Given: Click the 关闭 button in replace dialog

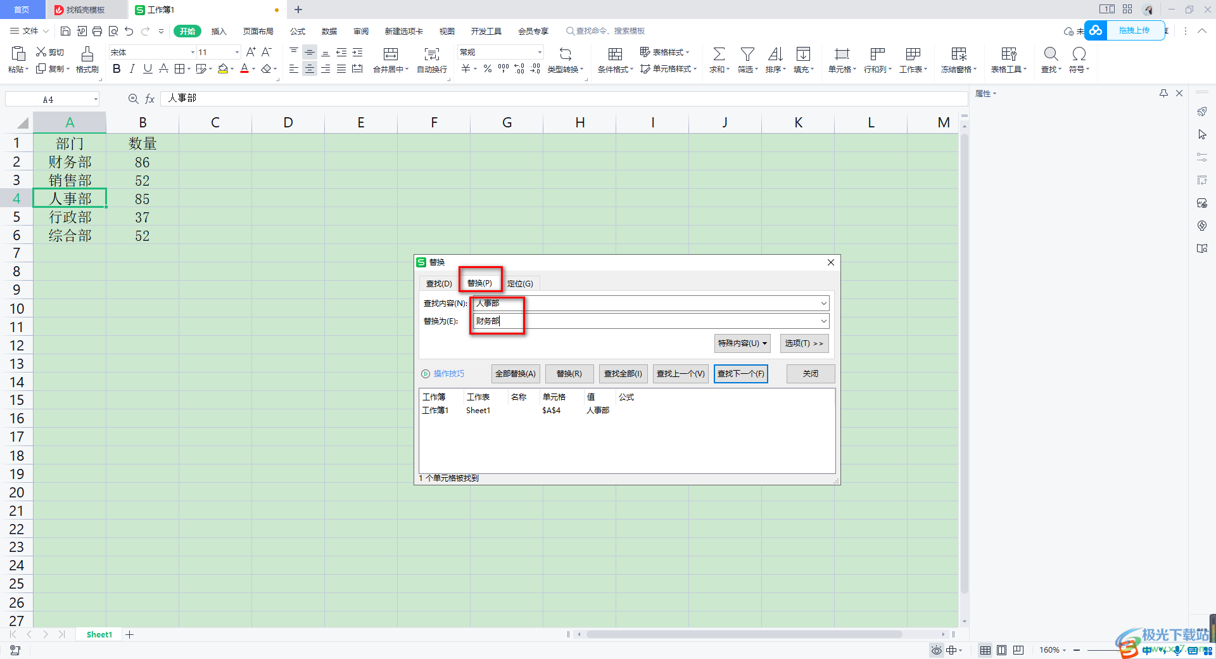Looking at the screenshot, I should pos(811,374).
